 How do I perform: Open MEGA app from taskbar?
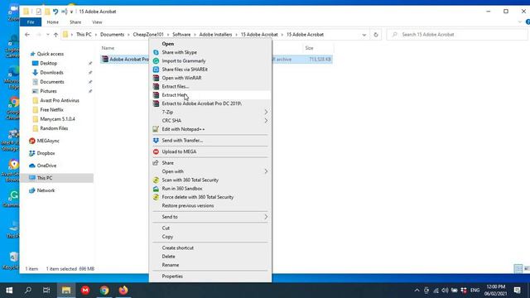click(x=85, y=291)
